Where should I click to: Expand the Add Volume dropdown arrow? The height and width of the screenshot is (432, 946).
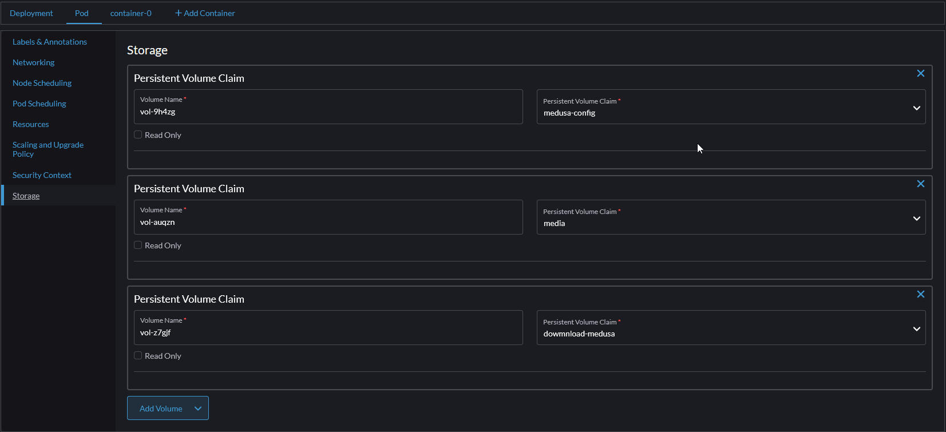(x=198, y=409)
